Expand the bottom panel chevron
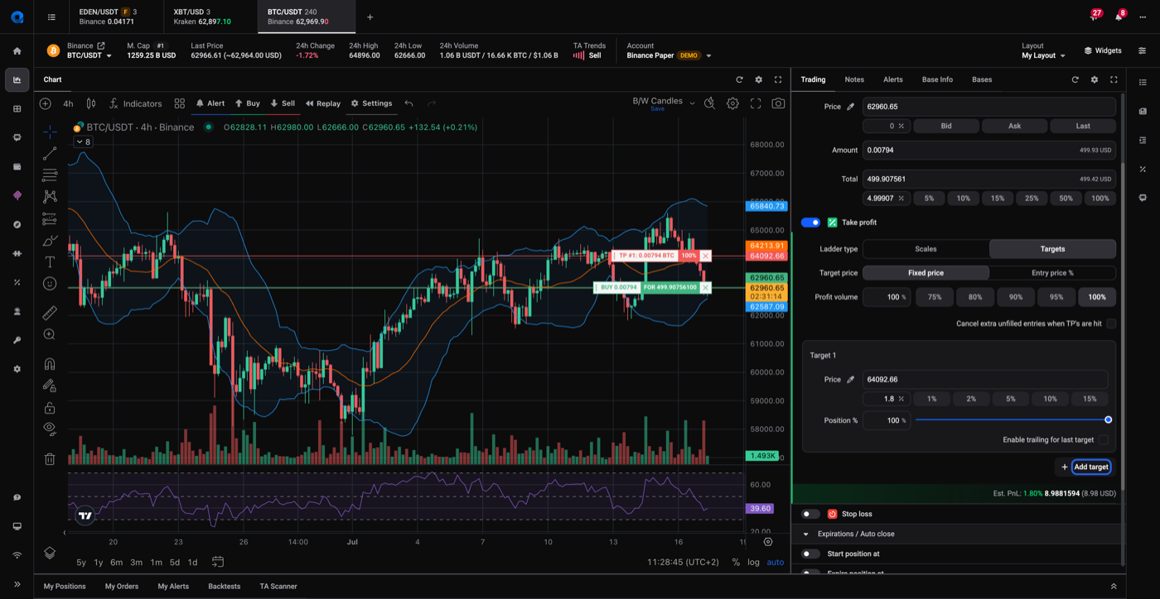The width and height of the screenshot is (1160, 599). 1114,587
